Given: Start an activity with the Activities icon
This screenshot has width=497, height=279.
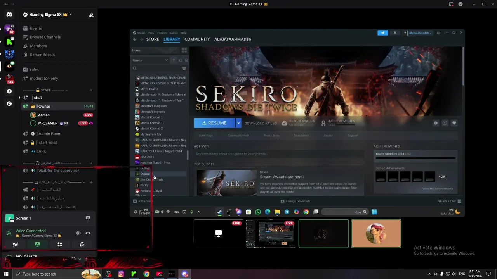Looking at the screenshot, I should pyautogui.click(x=60, y=245).
